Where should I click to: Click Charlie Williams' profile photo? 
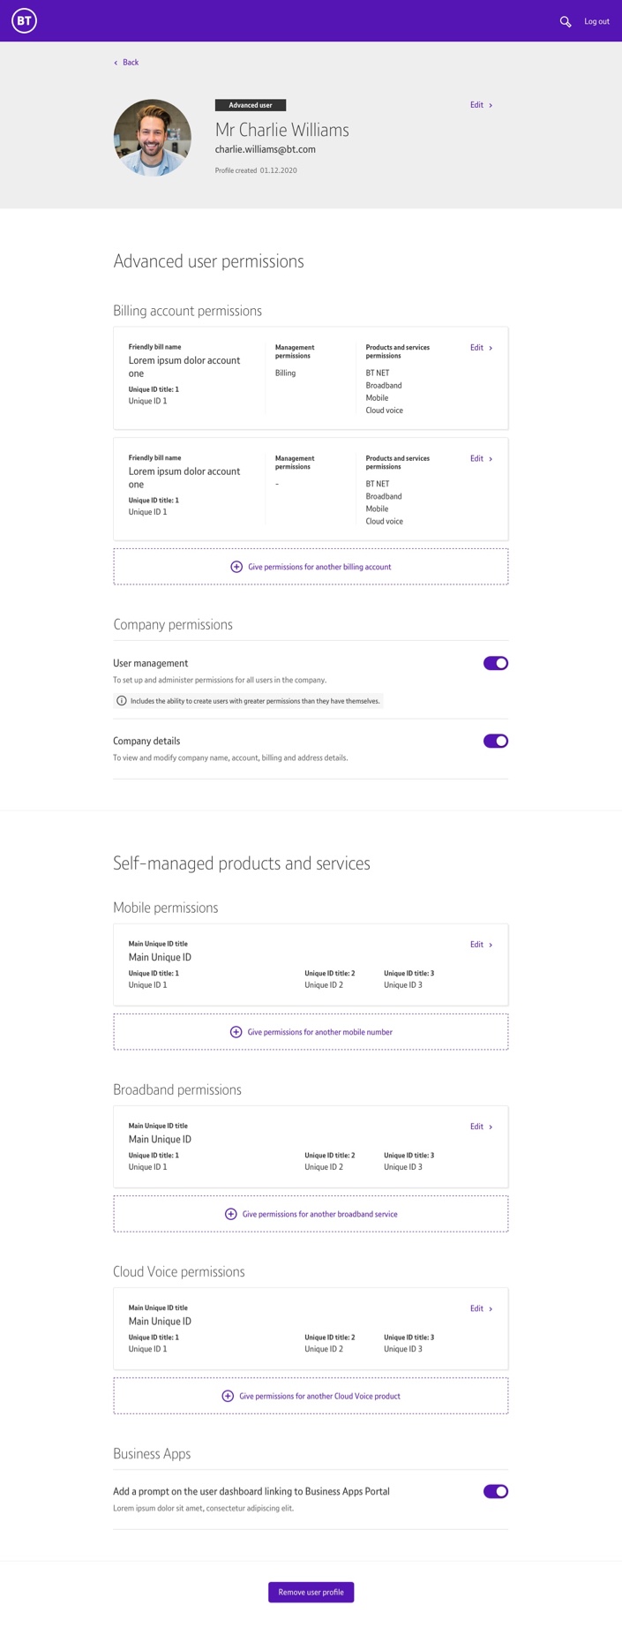coord(153,138)
